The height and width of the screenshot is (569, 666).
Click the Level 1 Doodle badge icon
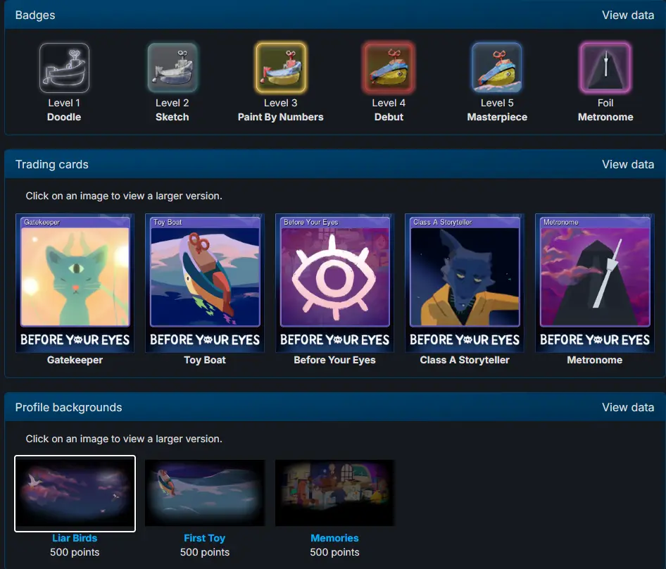[x=64, y=68]
